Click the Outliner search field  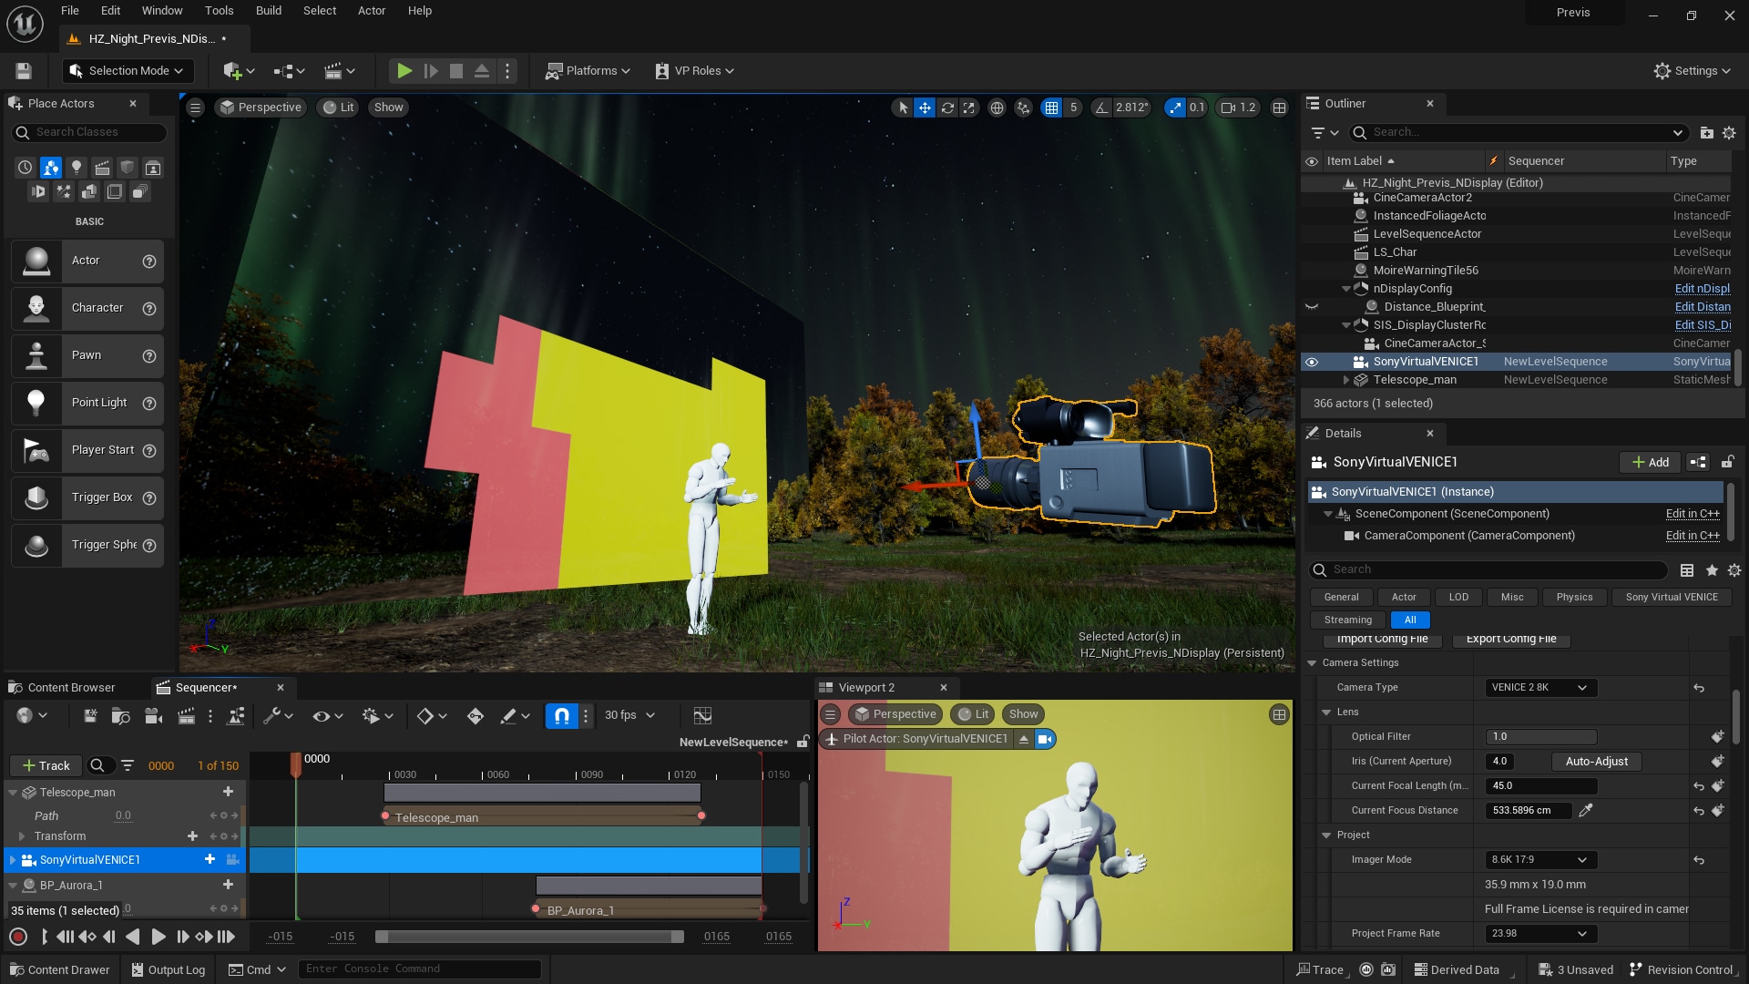(1512, 132)
